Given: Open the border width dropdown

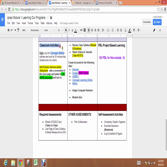Looking at the screenshot, I should (135, 30).
